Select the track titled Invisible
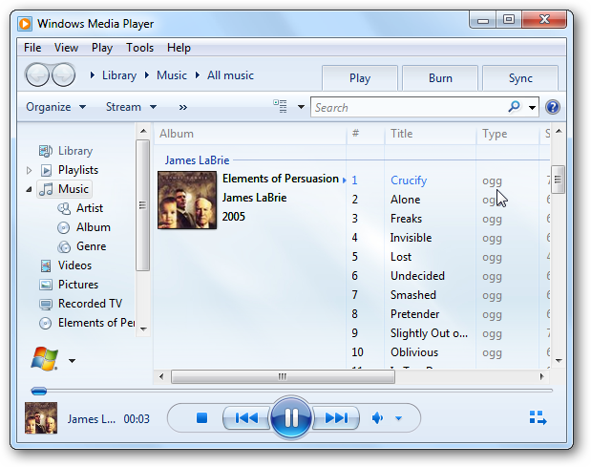 tap(411, 238)
